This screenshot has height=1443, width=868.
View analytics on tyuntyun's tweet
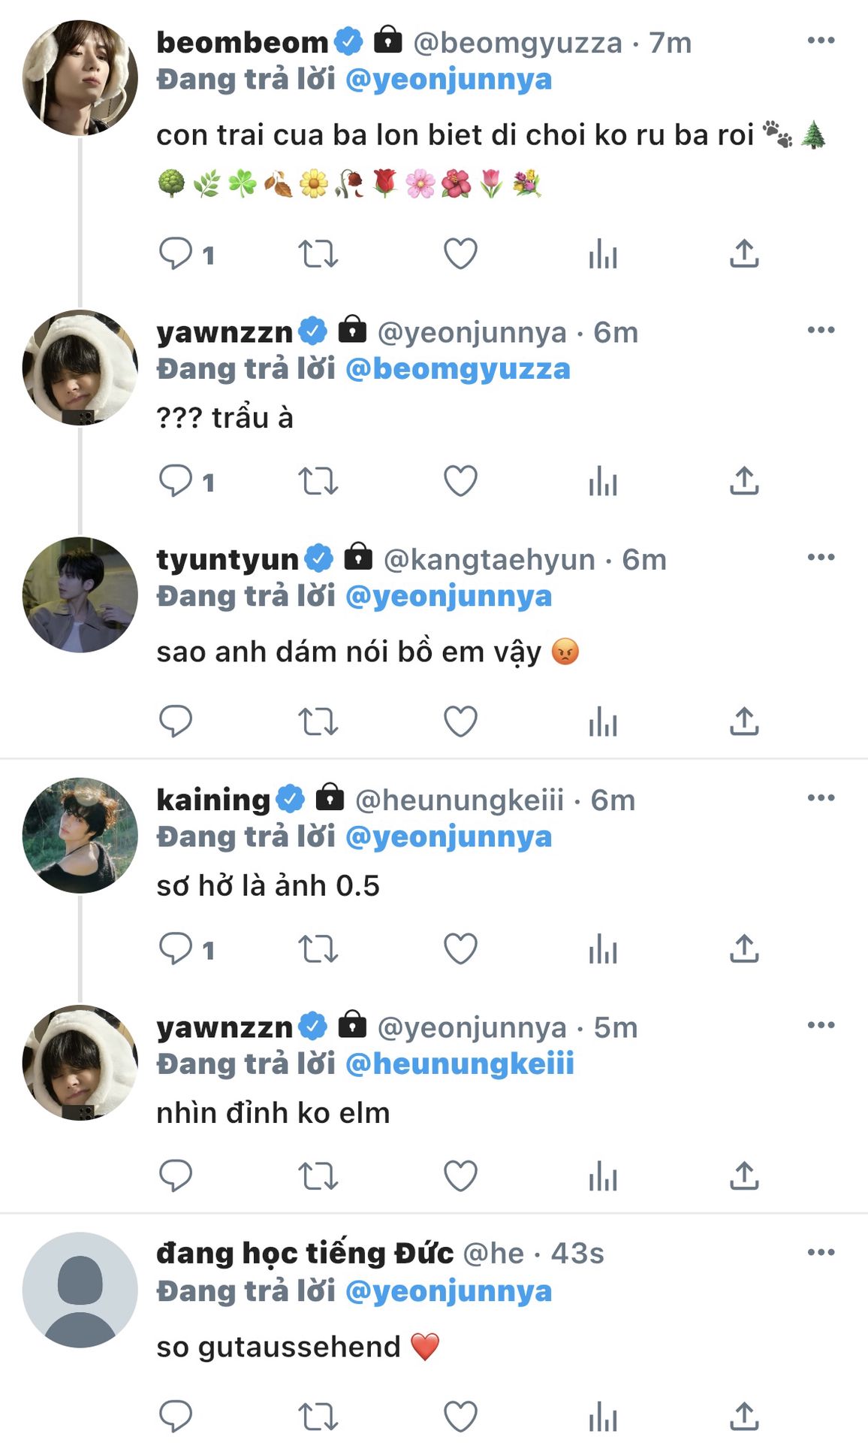point(603,721)
